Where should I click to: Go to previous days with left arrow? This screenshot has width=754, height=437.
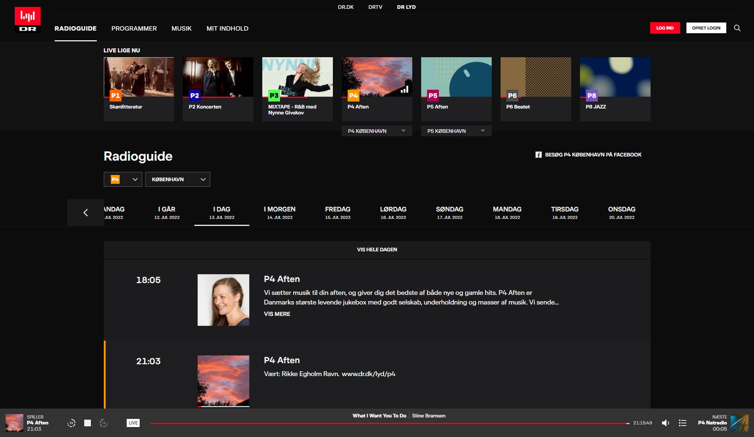[86, 213]
